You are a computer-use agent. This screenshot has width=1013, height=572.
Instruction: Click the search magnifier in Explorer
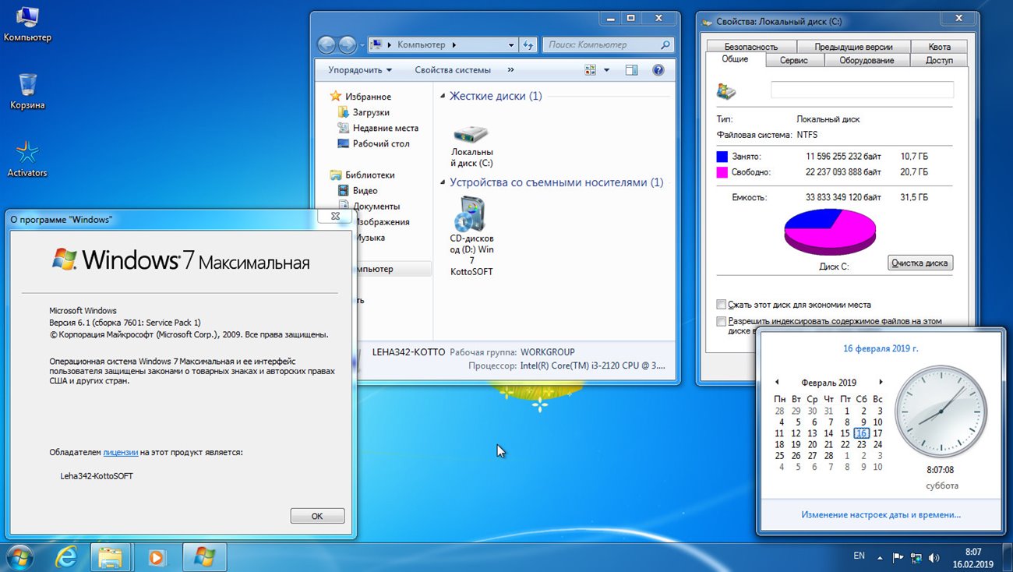665,44
